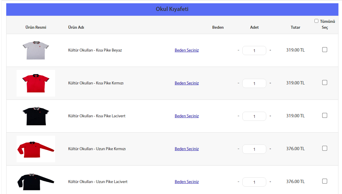Decrease quantity for Kısa Pike Lacivert
The width and height of the screenshot is (342, 194).
point(238,116)
